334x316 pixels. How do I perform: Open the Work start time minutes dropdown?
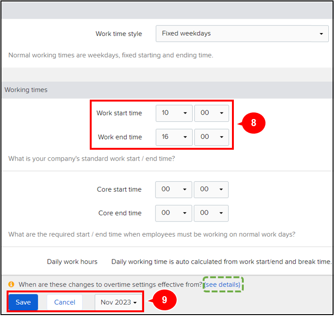click(x=212, y=113)
